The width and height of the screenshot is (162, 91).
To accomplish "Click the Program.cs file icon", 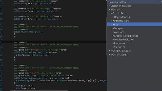I will (113, 43).
